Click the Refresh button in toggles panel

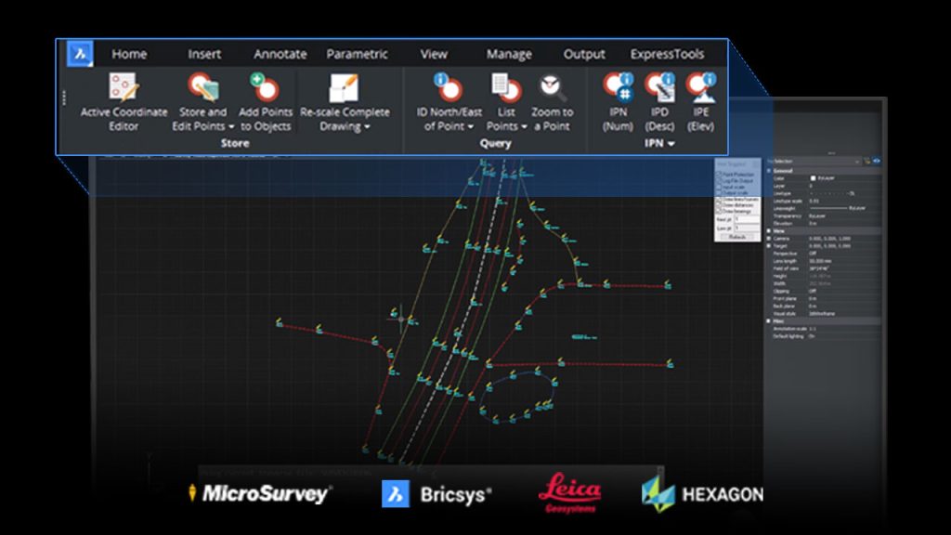click(736, 237)
